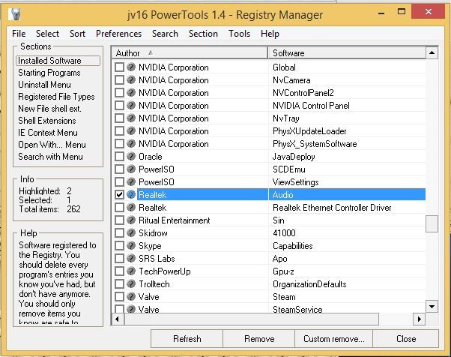Open the Sort menu
451x357 pixels.
click(x=77, y=34)
